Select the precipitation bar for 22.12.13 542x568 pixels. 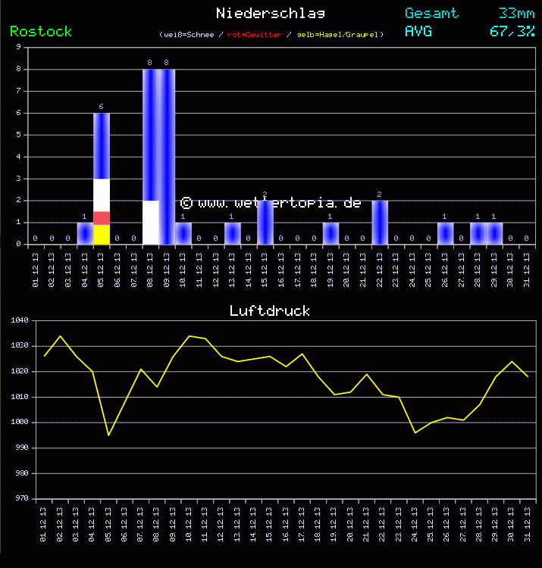pyautogui.click(x=380, y=222)
